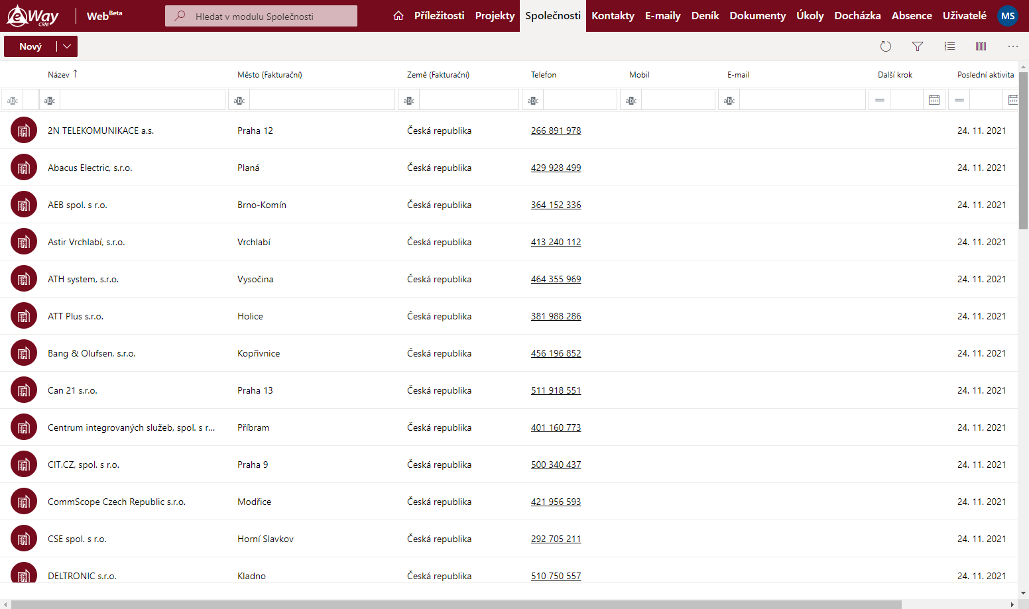Create a new company with Nový button

[30, 46]
